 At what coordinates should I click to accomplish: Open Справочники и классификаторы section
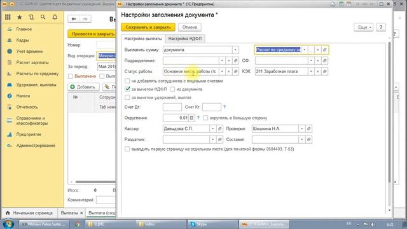click(x=32, y=121)
